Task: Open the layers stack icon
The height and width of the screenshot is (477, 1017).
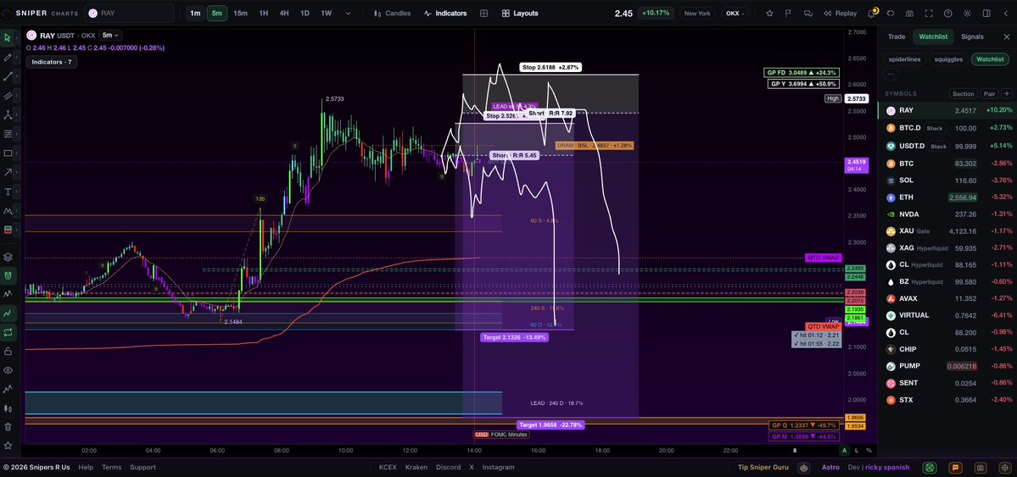Action: (x=8, y=257)
